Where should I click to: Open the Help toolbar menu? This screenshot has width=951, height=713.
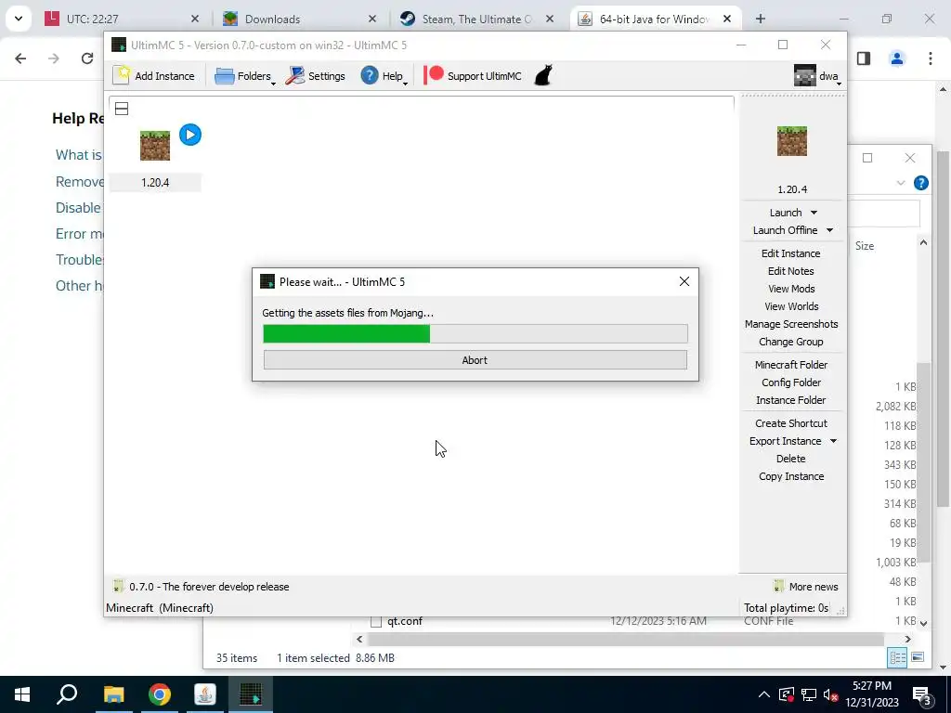click(x=384, y=76)
